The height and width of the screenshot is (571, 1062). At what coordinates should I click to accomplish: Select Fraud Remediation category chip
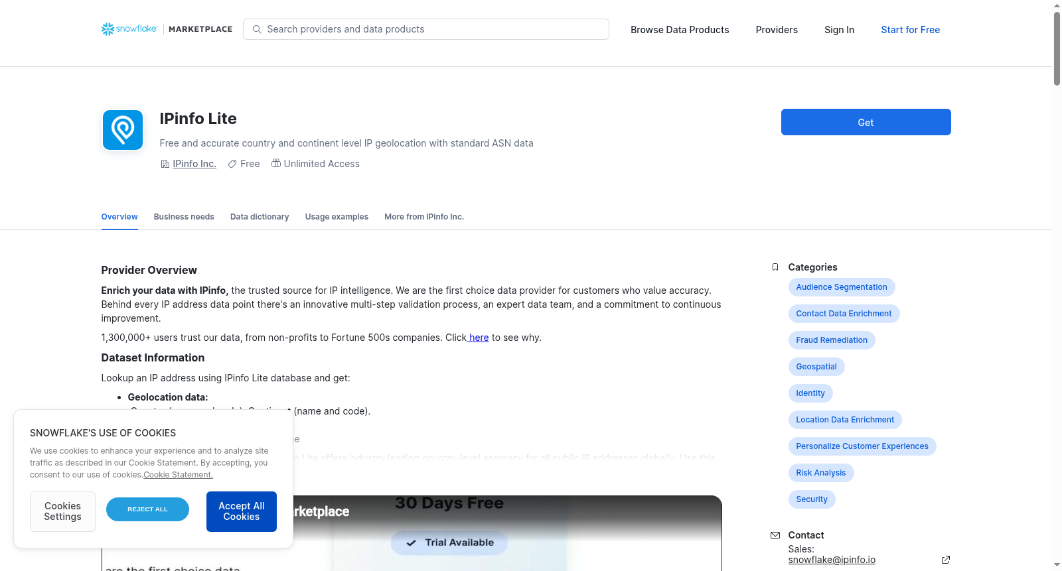click(832, 340)
